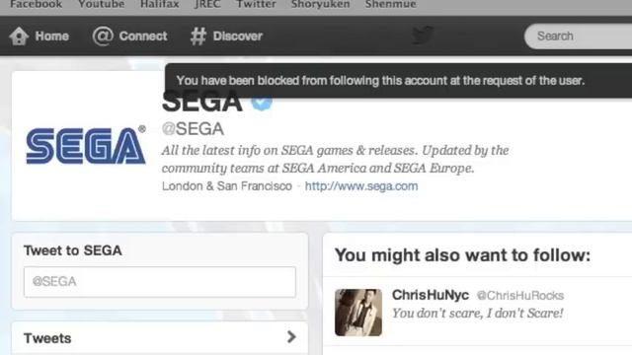
Task: Click the Tweet to SEGA heading
Action: click(x=73, y=250)
